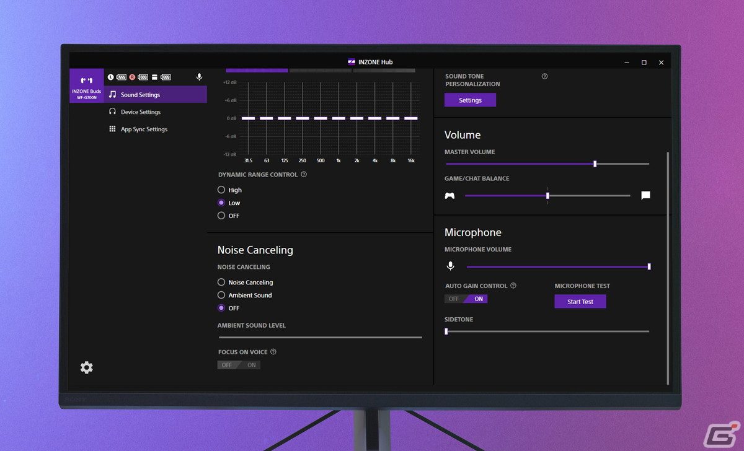Click the right panel vertical scrollbar
The width and height of the screenshot is (744, 451).
[x=668, y=268]
